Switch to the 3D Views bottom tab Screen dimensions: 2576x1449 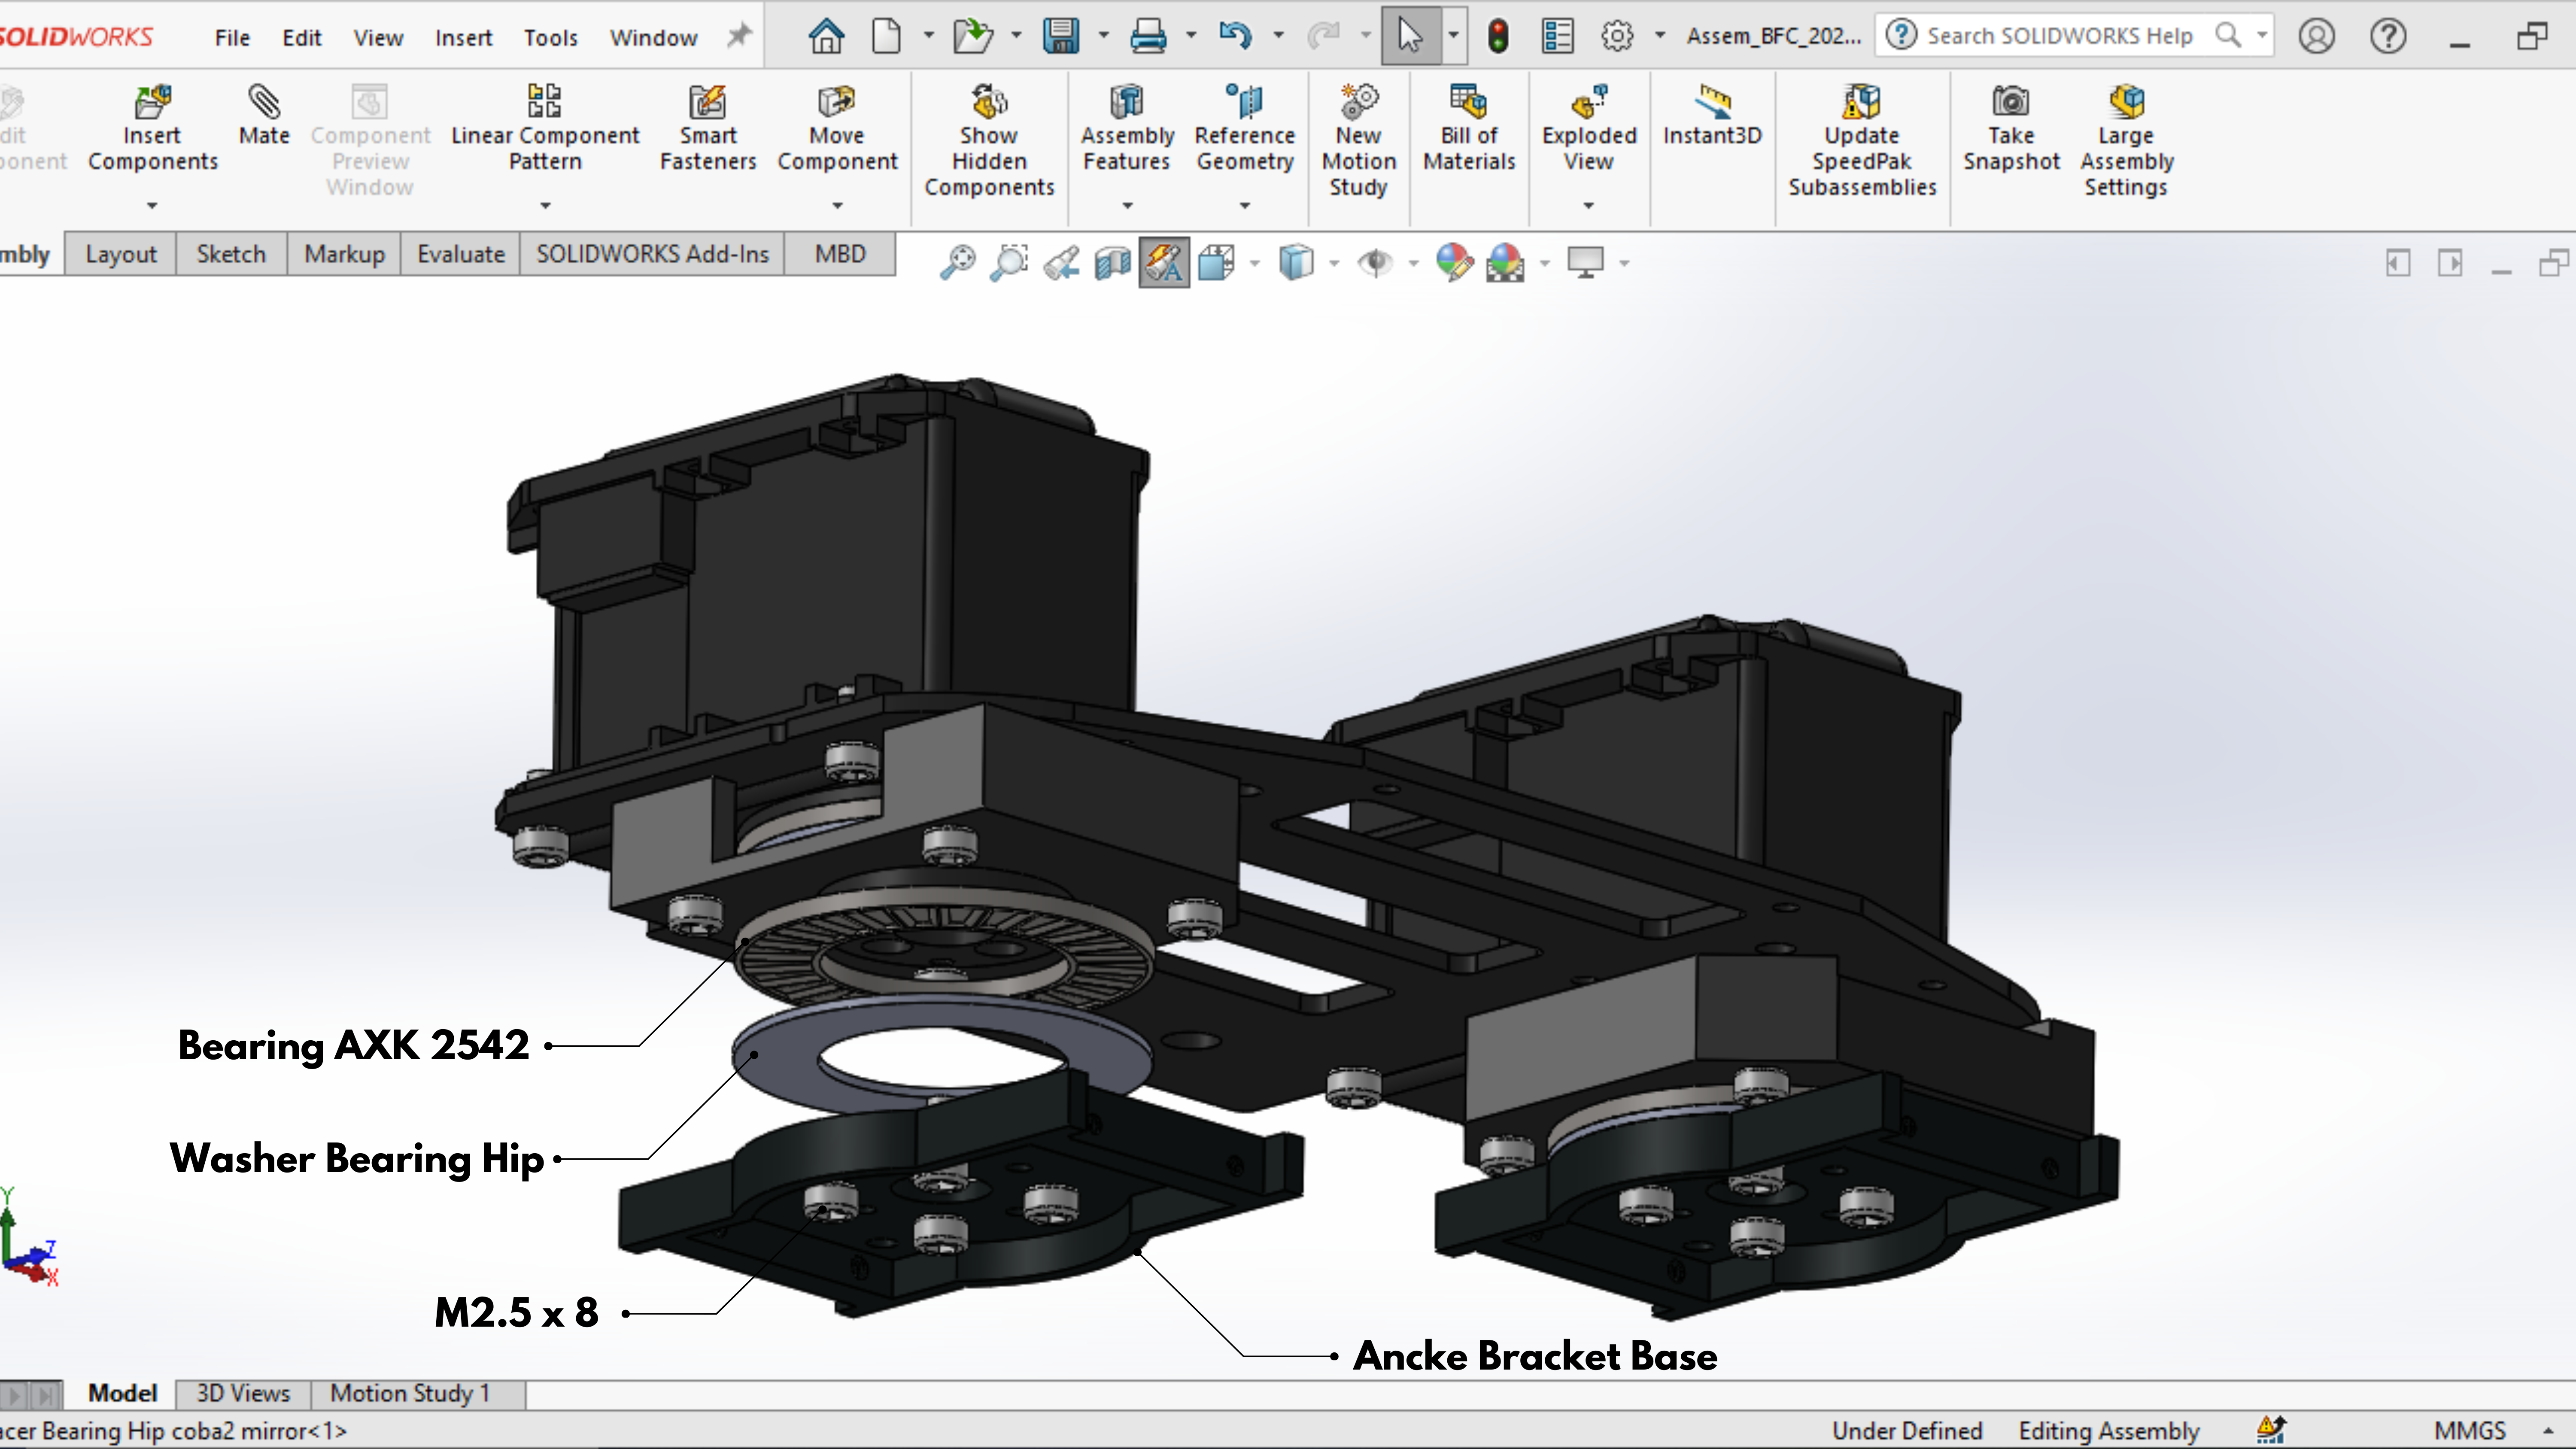click(x=243, y=1393)
